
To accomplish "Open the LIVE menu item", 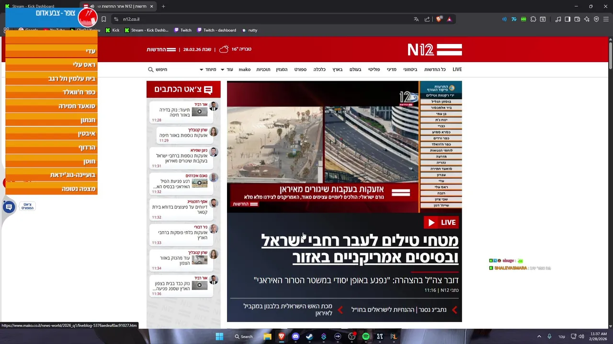I will (x=457, y=69).
